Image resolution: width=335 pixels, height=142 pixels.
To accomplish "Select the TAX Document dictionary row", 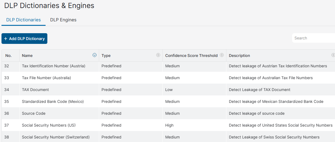I will click(x=168, y=90).
